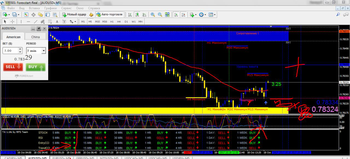Open the periodicity clock dropdown

[x=205, y=15]
